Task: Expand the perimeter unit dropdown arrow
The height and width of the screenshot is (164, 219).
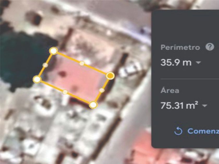Action: coord(198,63)
